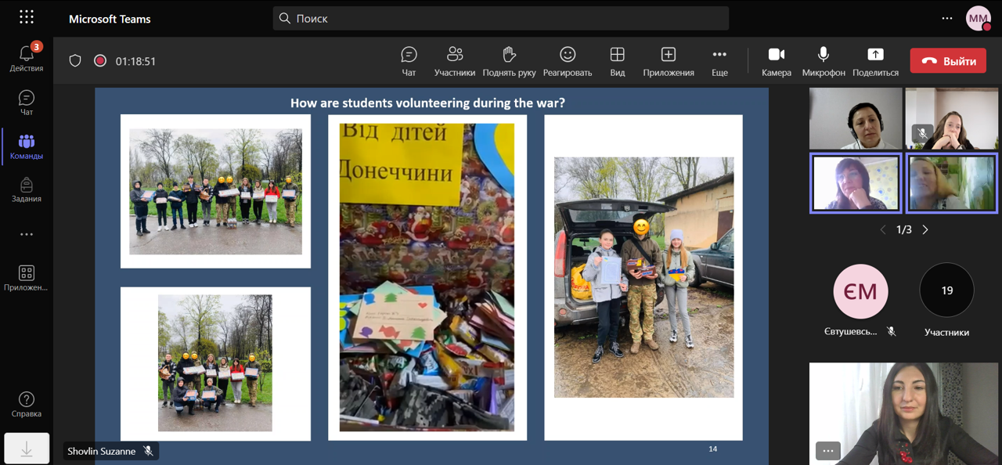Open the title bar settings ellipsis
Image resolution: width=1002 pixels, height=465 pixels.
(x=947, y=18)
